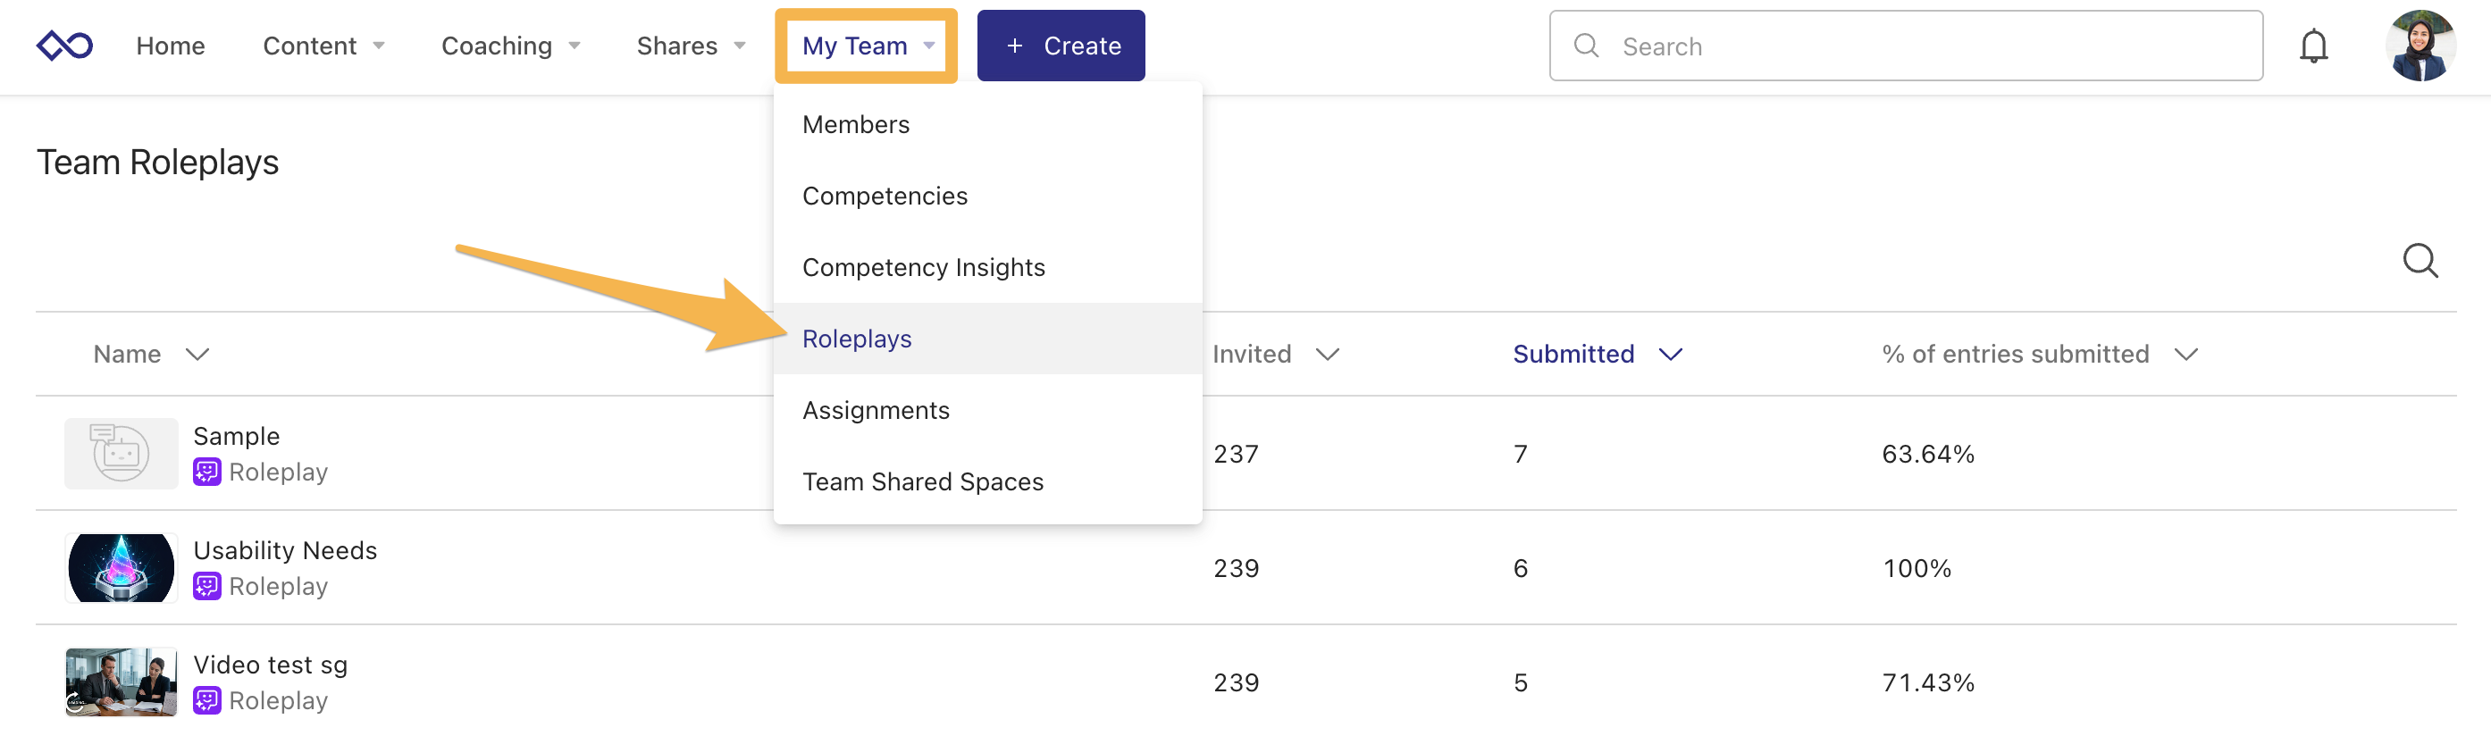Expand the Coaching dropdown menu
Screen dimensions: 2491x736
point(509,46)
